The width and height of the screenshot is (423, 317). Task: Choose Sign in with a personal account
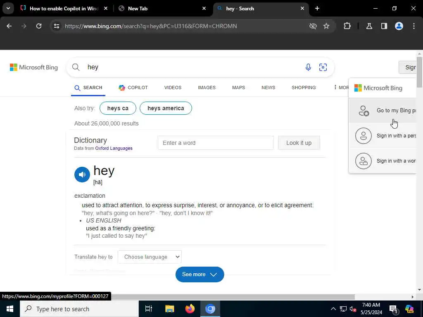pyautogui.click(x=383, y=135)
